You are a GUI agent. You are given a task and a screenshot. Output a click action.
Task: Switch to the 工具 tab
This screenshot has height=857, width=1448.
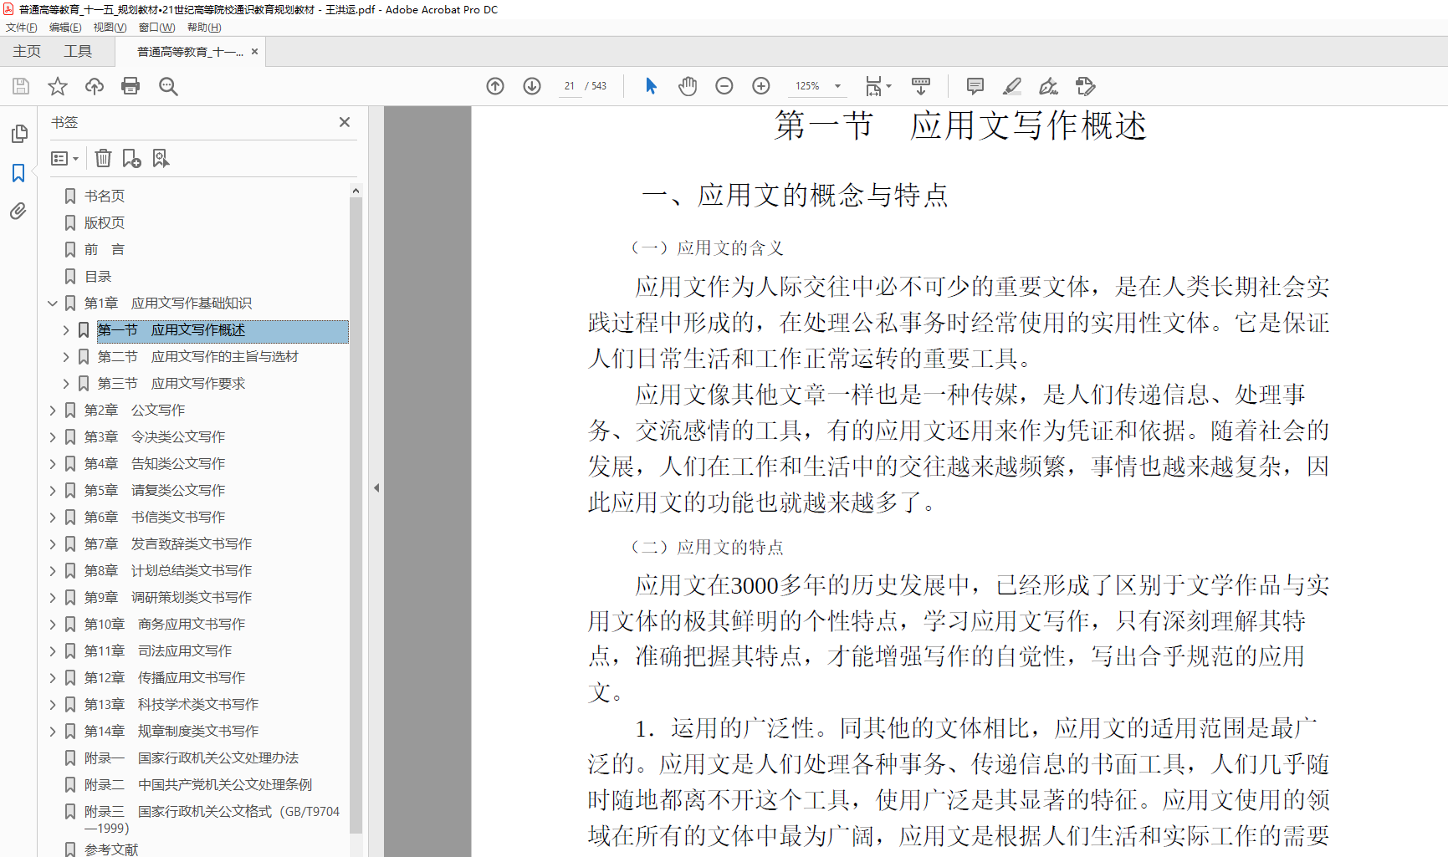77,51
